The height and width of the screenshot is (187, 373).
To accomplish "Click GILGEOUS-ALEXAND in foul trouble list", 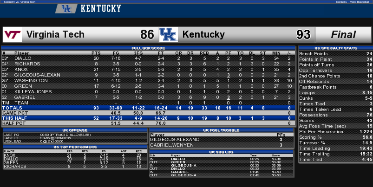I will click(175, 140).
